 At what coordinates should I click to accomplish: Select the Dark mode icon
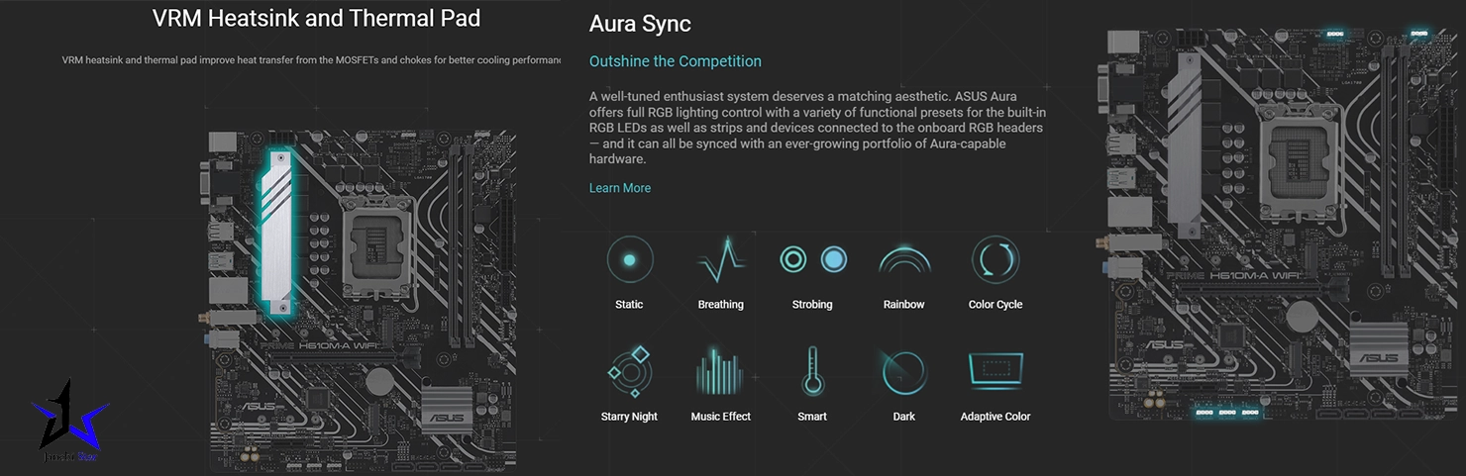tap(904, 373)
